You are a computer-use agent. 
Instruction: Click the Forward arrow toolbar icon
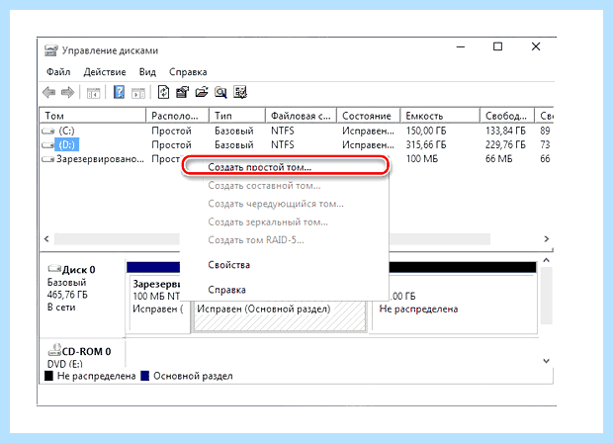pos(68,93)
